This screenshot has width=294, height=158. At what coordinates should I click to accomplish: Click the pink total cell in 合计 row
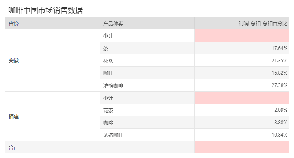[242, 147]
